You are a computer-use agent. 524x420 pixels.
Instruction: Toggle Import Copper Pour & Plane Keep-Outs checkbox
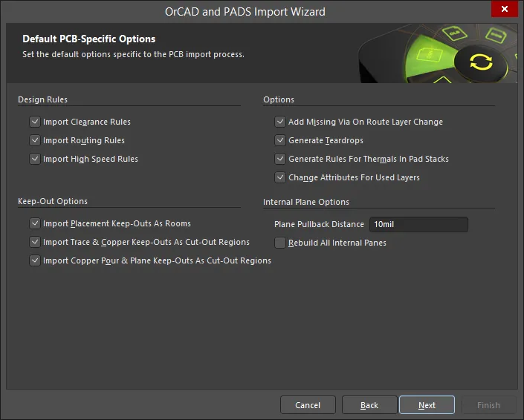click(x=35, y=260)
